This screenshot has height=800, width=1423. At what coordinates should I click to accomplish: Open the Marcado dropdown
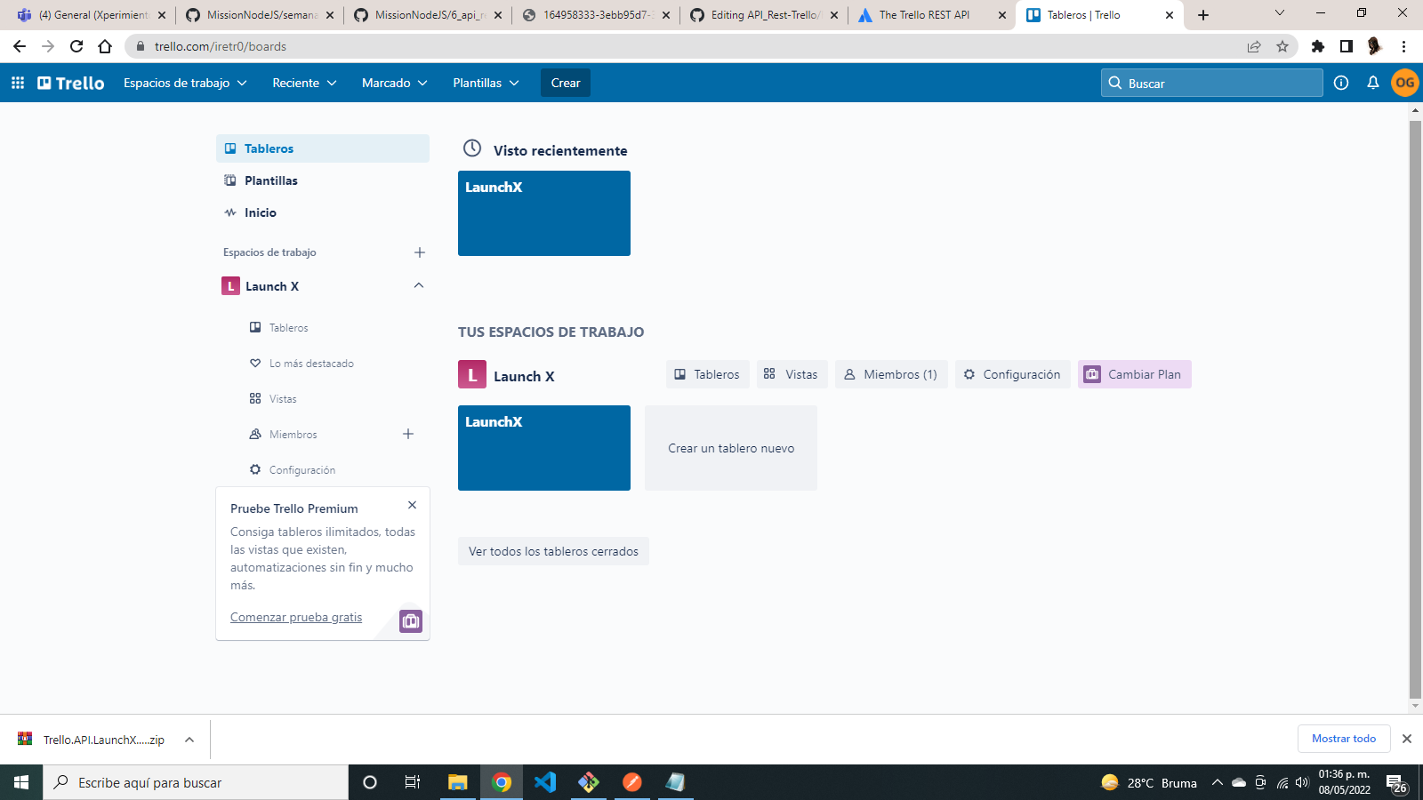[394, 83]
